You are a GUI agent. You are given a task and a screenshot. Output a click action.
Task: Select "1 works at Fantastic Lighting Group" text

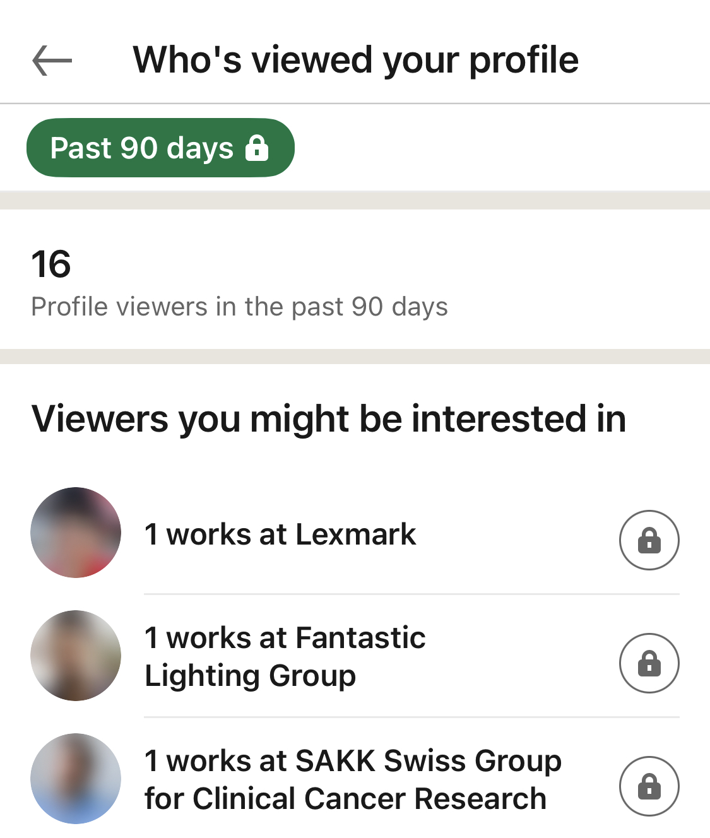pos(285,656)
